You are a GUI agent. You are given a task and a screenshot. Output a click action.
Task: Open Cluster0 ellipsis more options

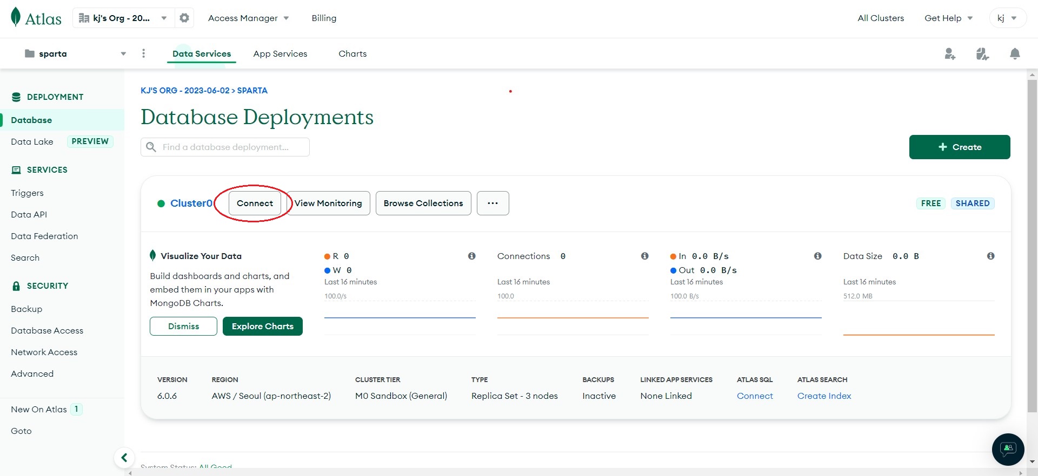pyautogui.click(x=493, y=203)
